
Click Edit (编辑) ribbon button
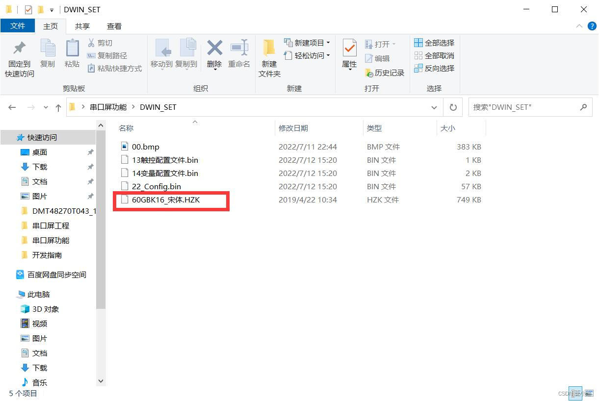[x=377, y=58]
